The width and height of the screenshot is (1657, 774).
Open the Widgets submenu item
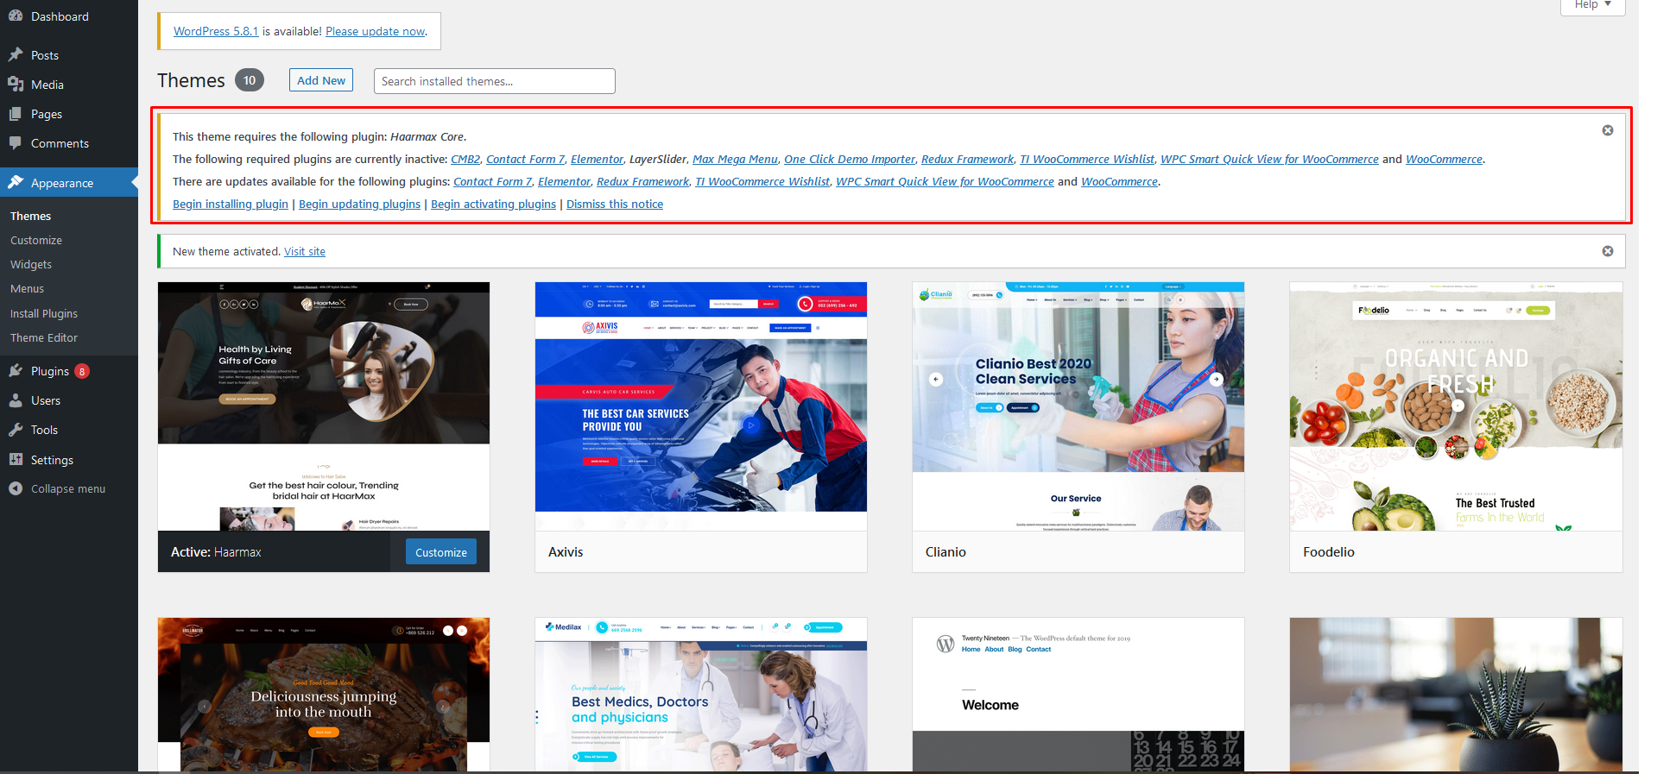pos(31,264)
